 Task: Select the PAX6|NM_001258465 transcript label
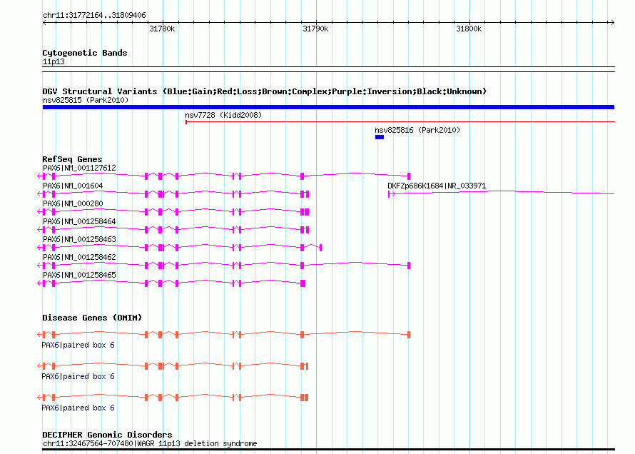point(79,275)
